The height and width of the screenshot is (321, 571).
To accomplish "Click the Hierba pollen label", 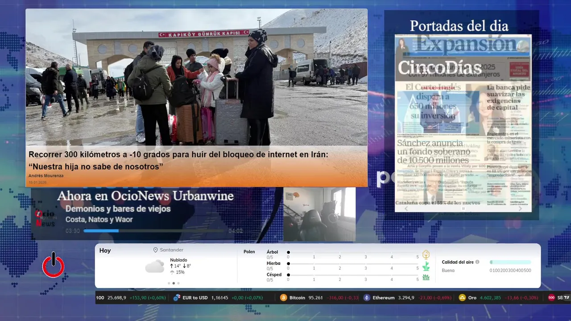I will tap(273, 263).
